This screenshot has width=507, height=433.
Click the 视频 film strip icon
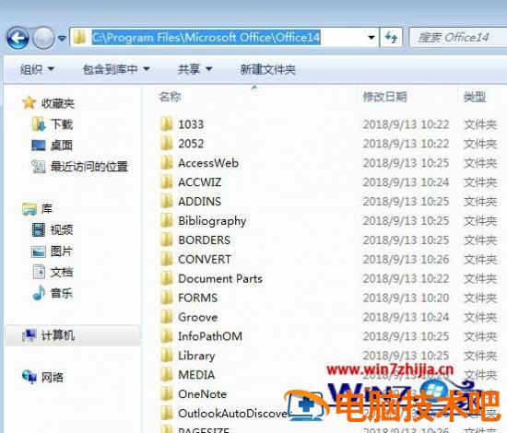(x=39, y=229)
